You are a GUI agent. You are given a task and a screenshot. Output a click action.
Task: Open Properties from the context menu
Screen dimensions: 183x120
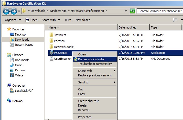pyautogui.click(x=95, y=117)
